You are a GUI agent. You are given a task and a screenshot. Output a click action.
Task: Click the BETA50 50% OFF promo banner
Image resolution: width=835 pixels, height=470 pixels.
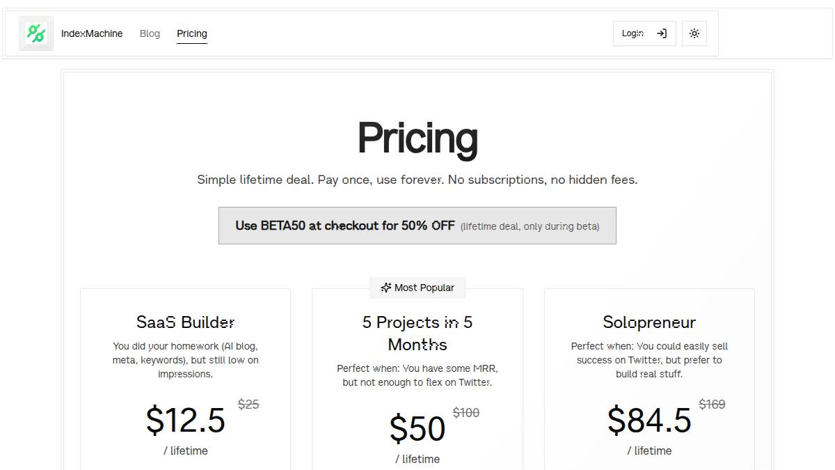coord(417,226)
